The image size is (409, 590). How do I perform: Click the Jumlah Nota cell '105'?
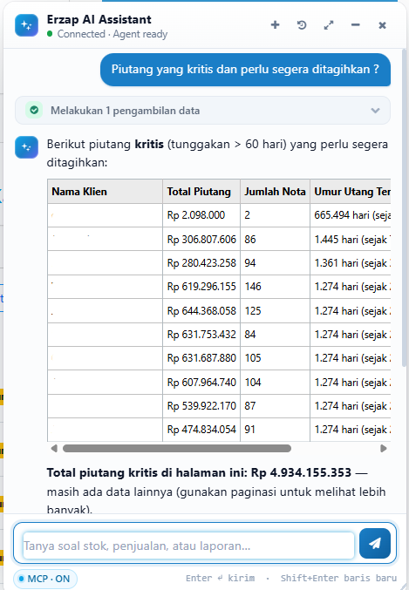(275, 358)
